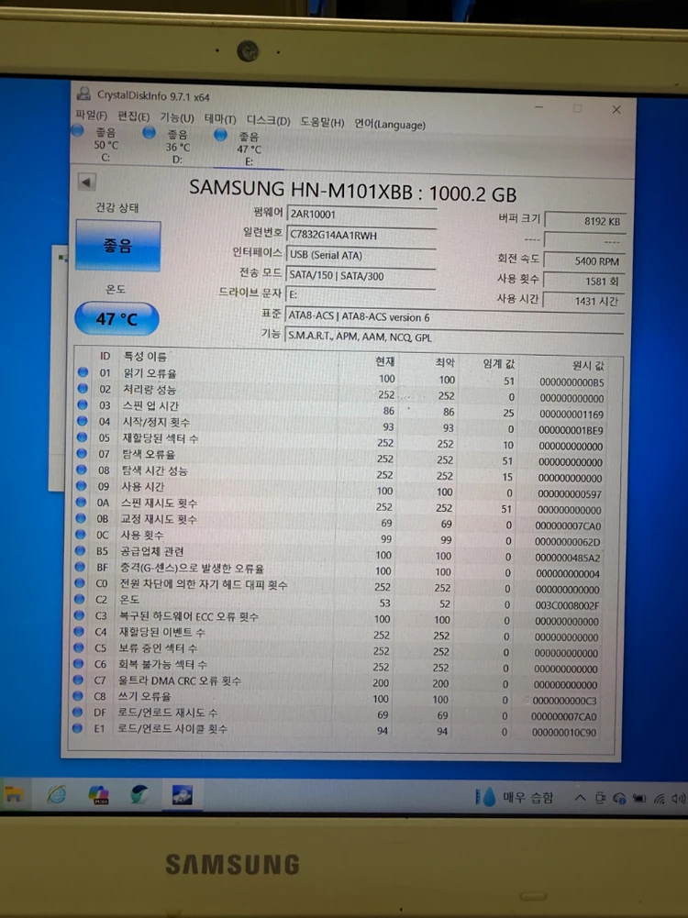The width and height of the screenshot is (688, 918).
Task: Click the 원시 값 column header
Action: [588, 365]
